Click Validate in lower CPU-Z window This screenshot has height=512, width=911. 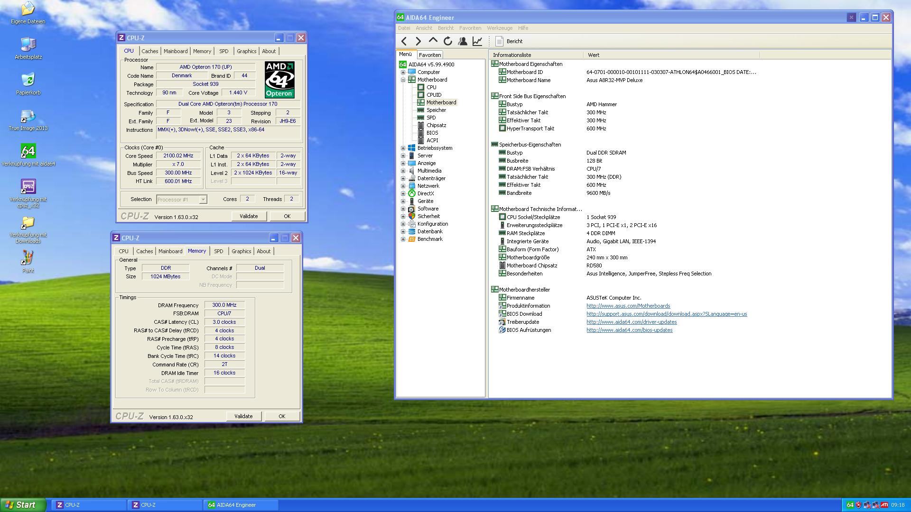(x=243, y=416)
